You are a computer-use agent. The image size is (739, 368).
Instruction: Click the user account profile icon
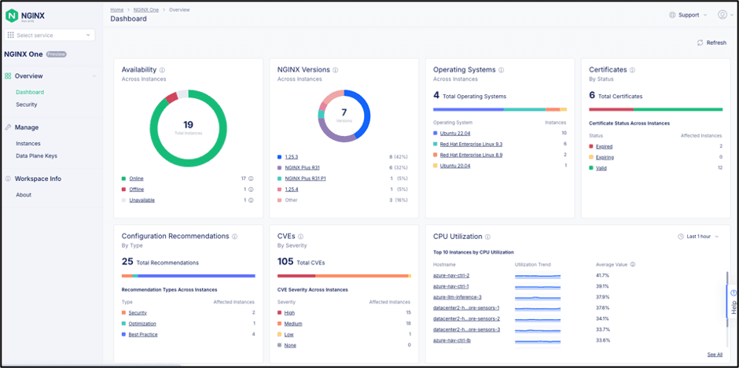[x=722, y=15]
